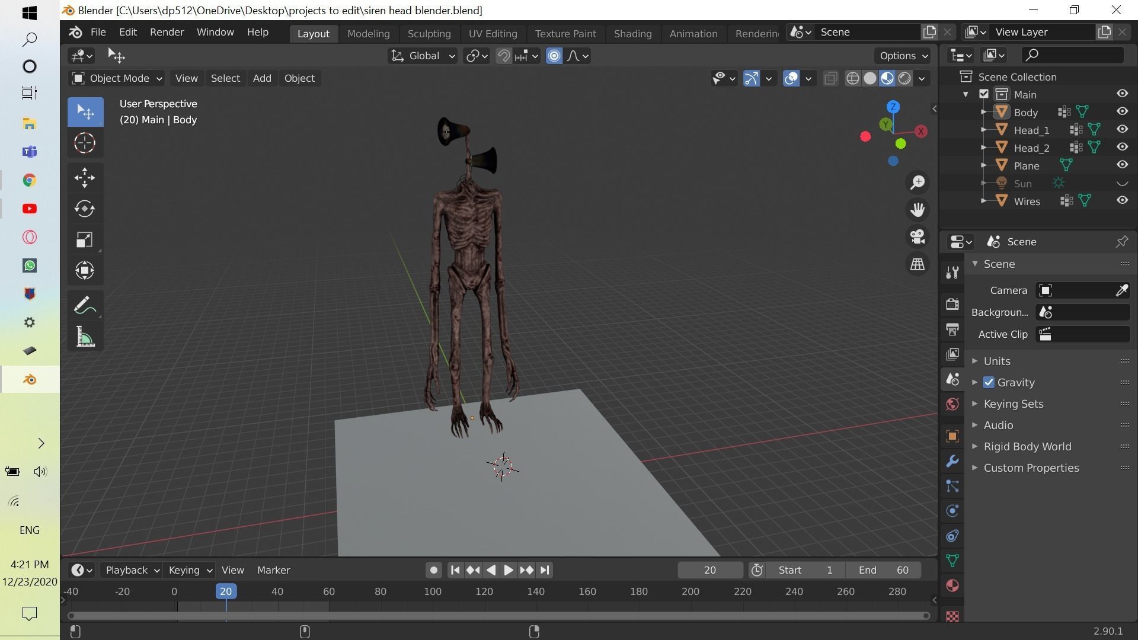Disable the Gravity checkbox
The height and width of the screenshot is (640, 1138).
click(x=989, y=382)
